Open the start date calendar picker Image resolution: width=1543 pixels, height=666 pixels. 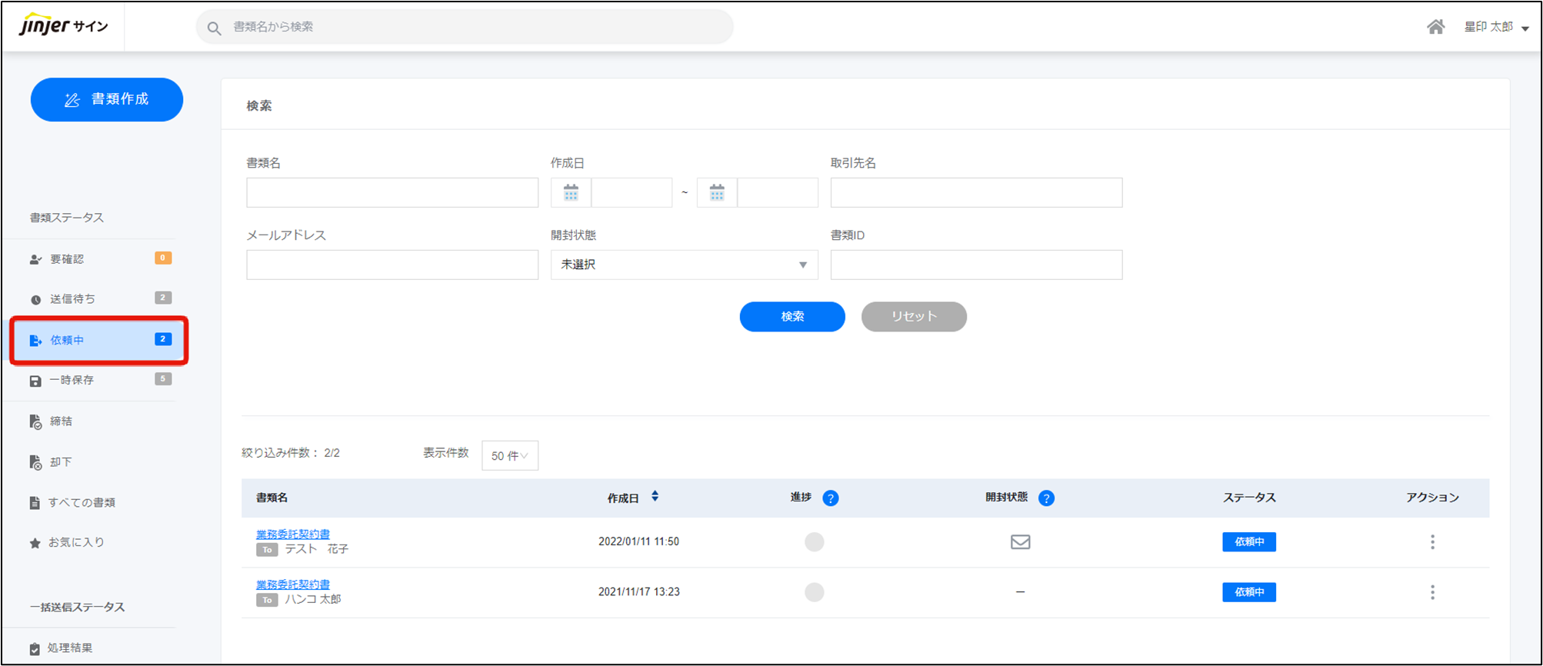[571, 192]
